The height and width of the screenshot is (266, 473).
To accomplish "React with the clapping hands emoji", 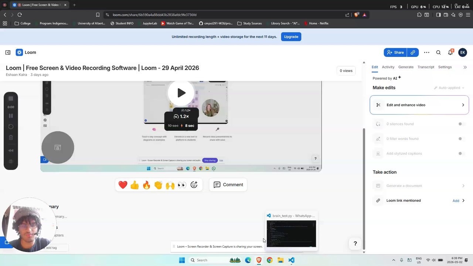I will coord(158,185).
